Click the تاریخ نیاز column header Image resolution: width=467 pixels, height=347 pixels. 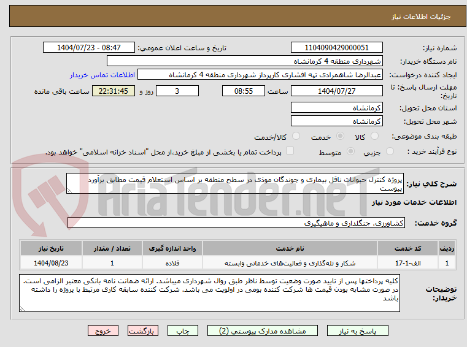[x=51, y=248]
